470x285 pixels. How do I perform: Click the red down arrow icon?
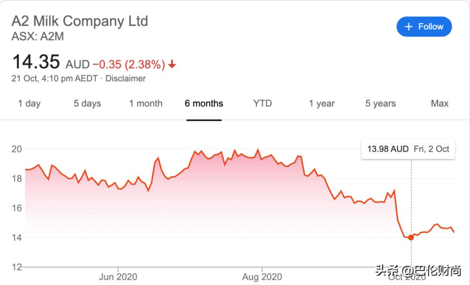pos(172,65)
